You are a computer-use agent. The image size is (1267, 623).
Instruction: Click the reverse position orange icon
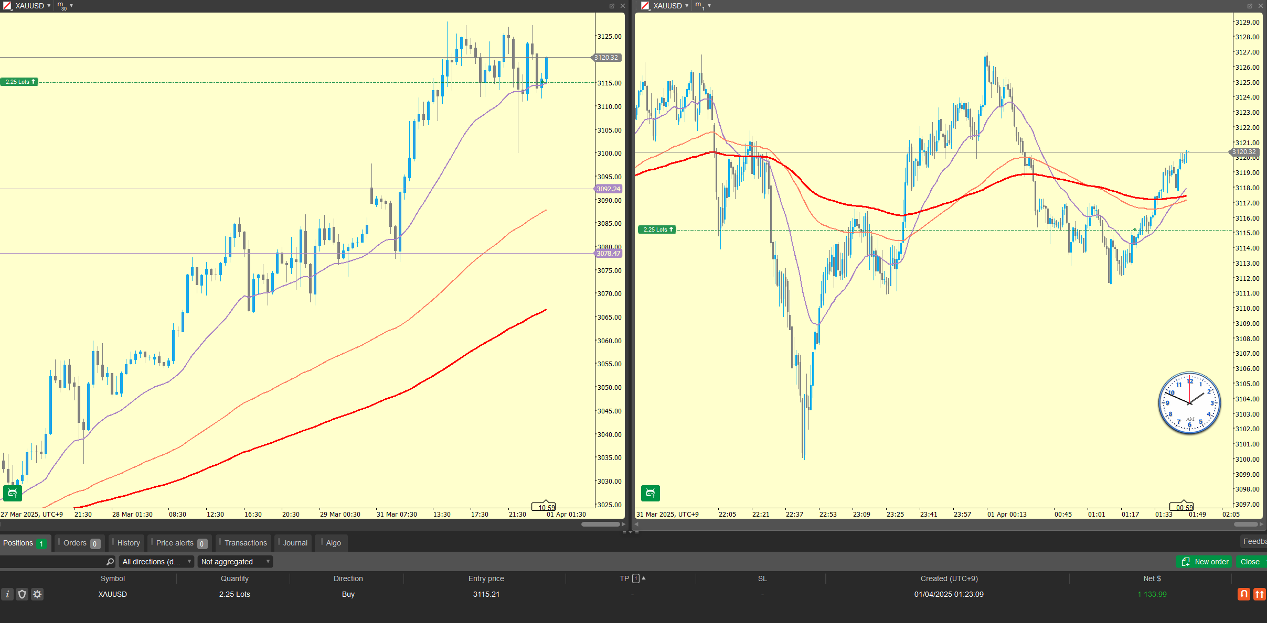pyautogui.click(x=1243, y=594)
